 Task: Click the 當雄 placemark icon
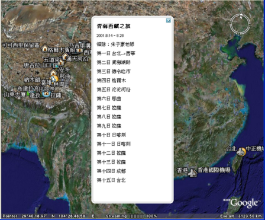click(54, 79)
